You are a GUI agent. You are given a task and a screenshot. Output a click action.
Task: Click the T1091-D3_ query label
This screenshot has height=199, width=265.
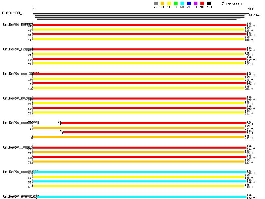(x=12, y=13)
